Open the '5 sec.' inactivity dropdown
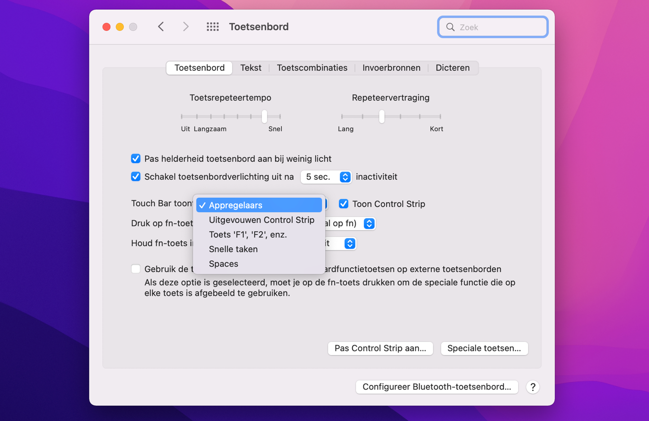 point(326,177)
